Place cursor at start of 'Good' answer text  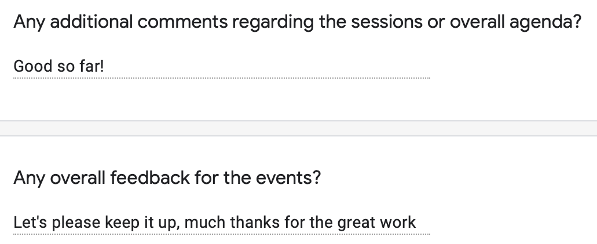tap(14, 66)
